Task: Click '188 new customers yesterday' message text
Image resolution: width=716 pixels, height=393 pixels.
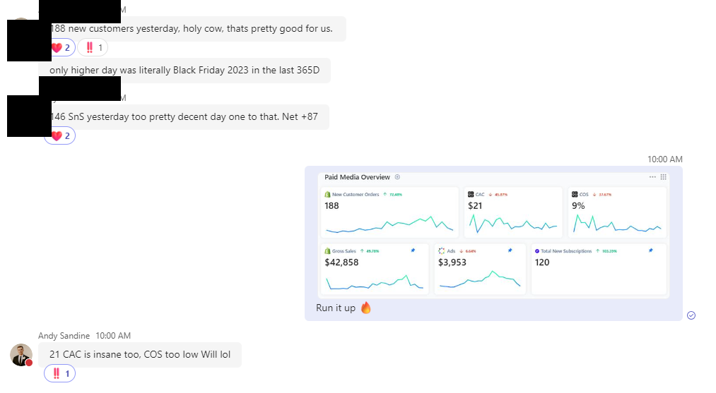Action: pyautogui.click(x=191, y=29)
